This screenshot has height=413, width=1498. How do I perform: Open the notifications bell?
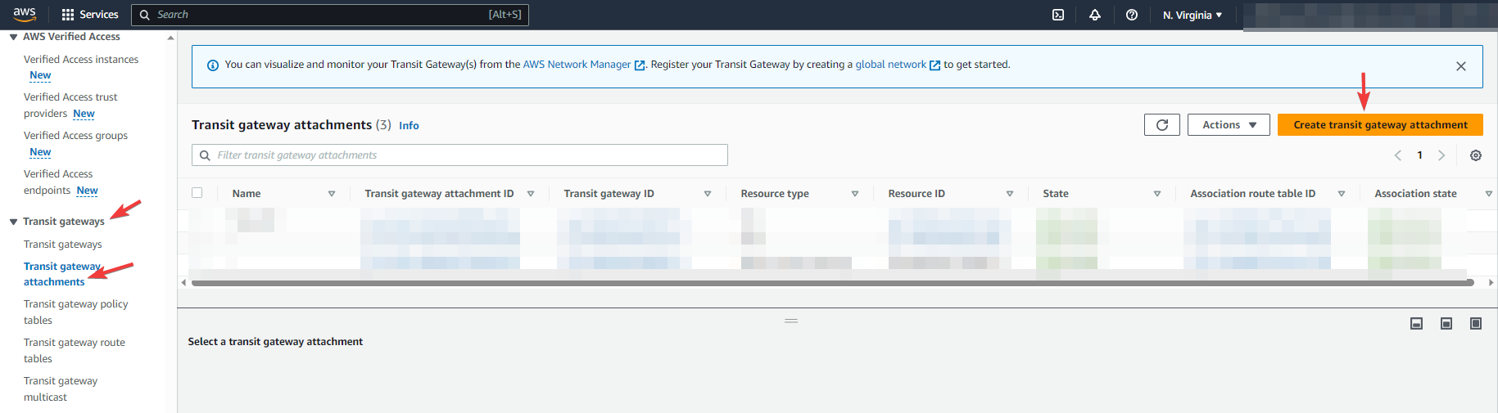click(1095, 15)
